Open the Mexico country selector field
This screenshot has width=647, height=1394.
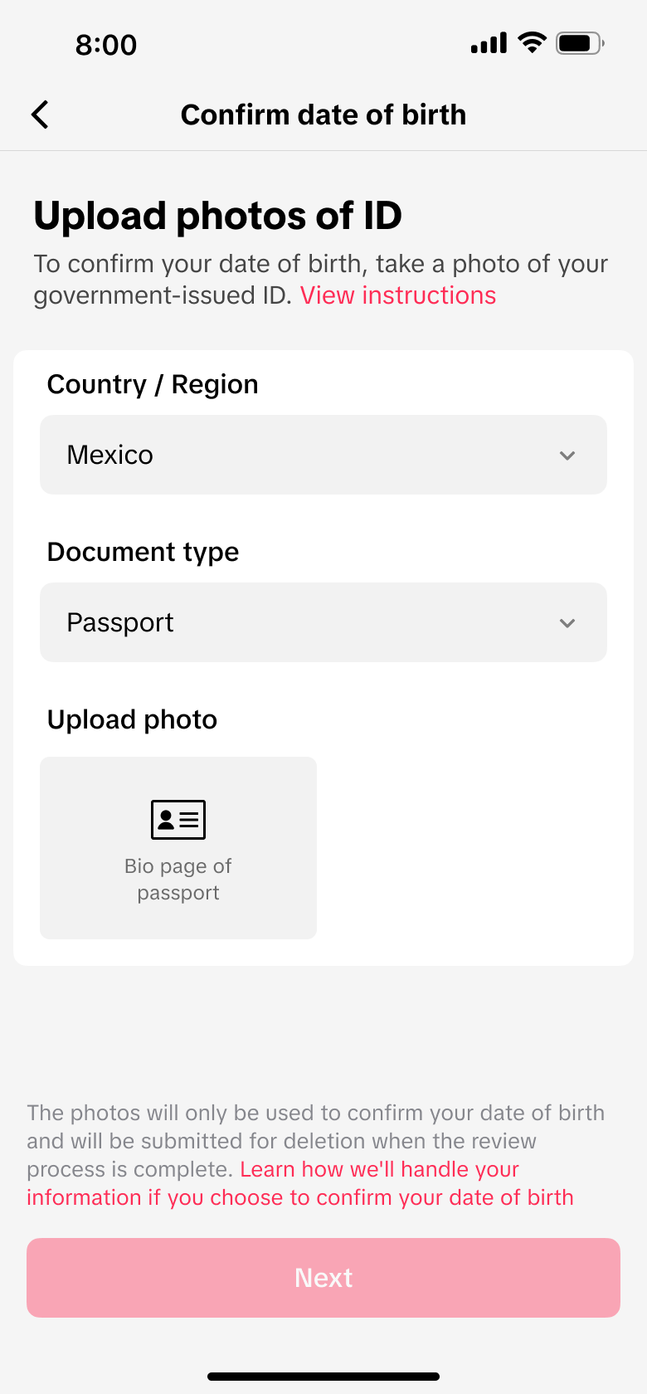[x=323, y=455]
